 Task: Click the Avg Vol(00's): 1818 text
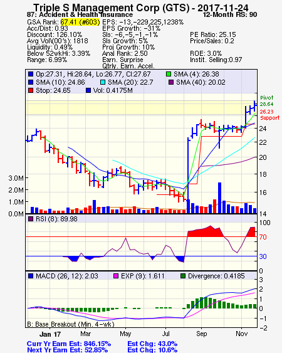click(x=58, y=41)
